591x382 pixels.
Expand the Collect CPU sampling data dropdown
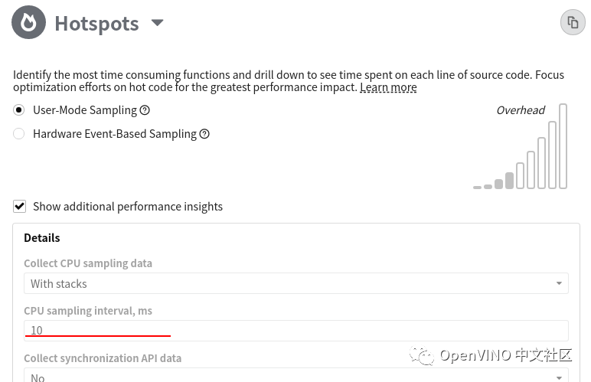point(559,284)
